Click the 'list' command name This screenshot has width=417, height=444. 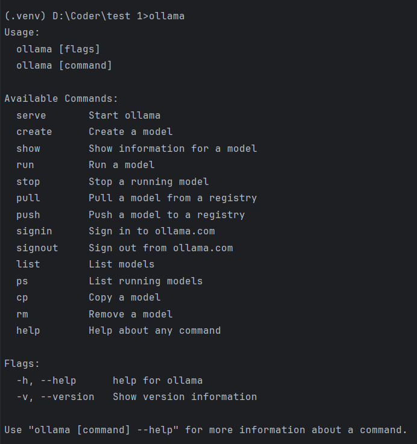coord(28,264)
